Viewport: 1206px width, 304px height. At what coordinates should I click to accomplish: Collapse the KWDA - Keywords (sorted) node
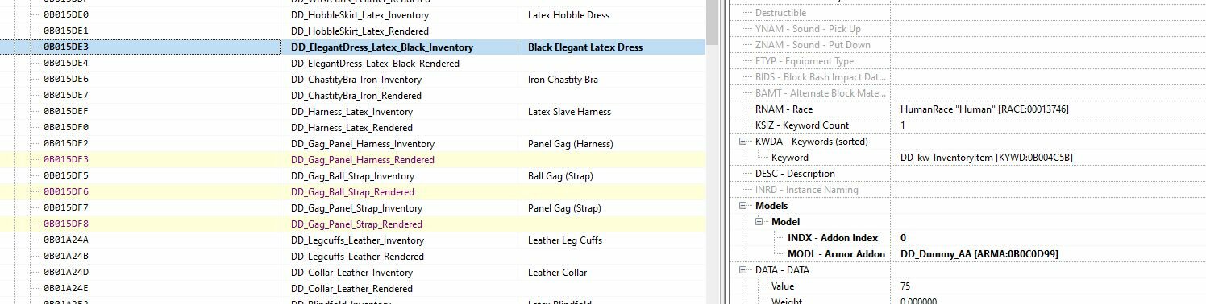[742, 142]
